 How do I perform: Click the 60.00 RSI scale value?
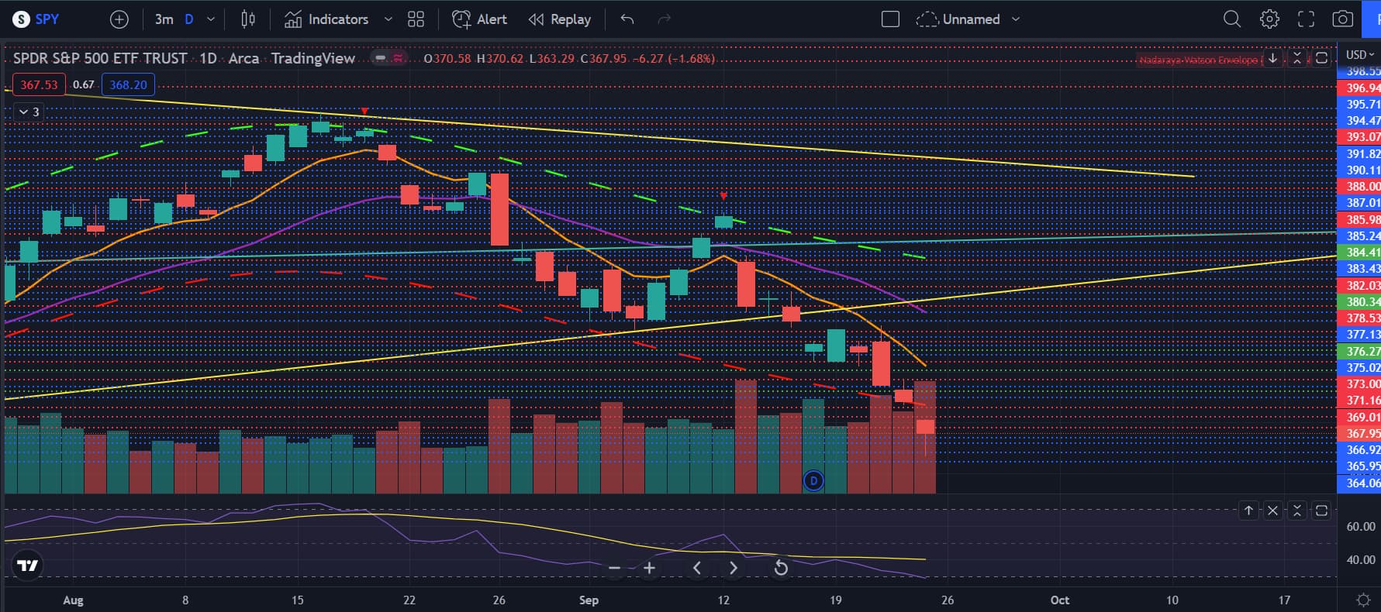coord(1361,527)
